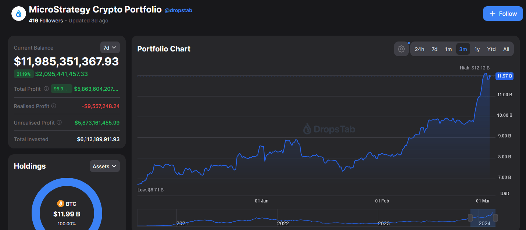Screen dimensions: 526x230
Task: Click the 11.97 B current value label
Action: tap(504, 76)
